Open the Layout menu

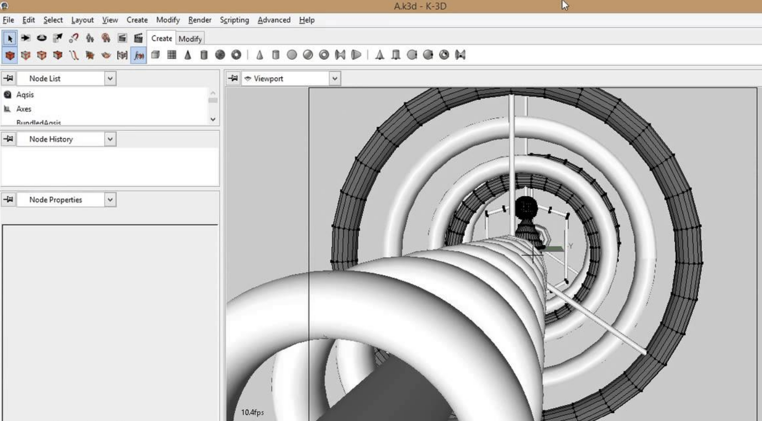pos(82,20)
